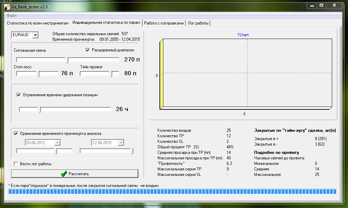This screenshot has width=348, height=208.
Task: Minimize the Va_Bank_tester window
Action: coord(312,5)
